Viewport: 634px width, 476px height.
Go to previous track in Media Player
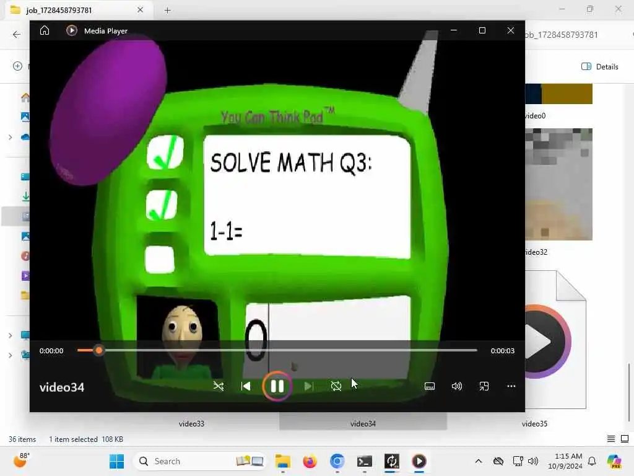[x=245, y=386]
